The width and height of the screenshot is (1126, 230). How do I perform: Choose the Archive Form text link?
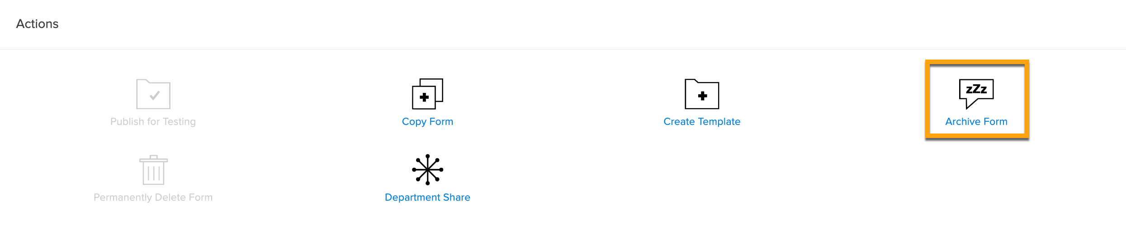[x=976, y=122]
